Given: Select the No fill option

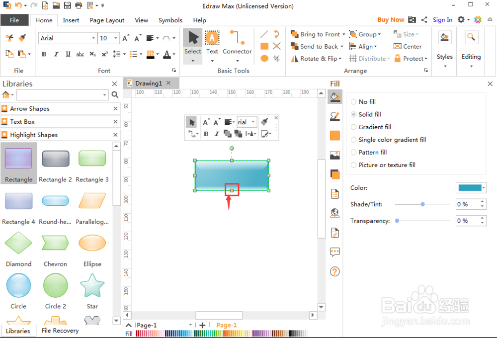Looking at the screenshot, I should pos(363,102).
